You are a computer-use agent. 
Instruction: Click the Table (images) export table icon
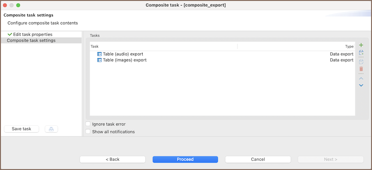99,60
